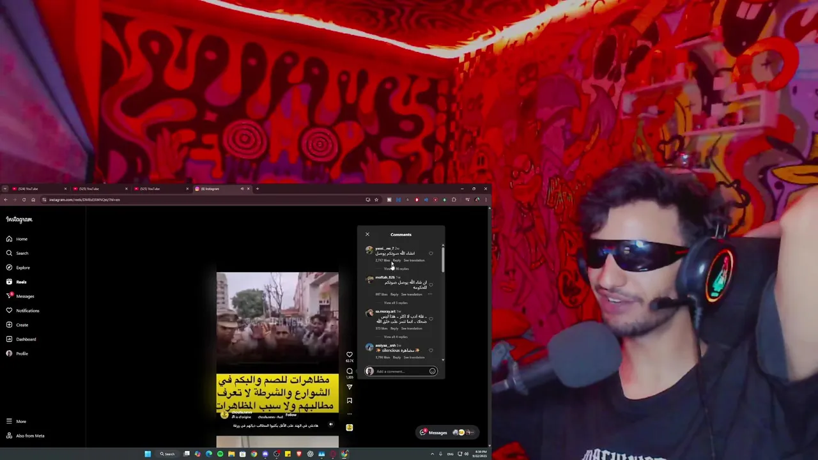Save the reel with bookmark icon
Image resolution: width=818 pixels, height=460 pixels.
click(x=350, y=401)
